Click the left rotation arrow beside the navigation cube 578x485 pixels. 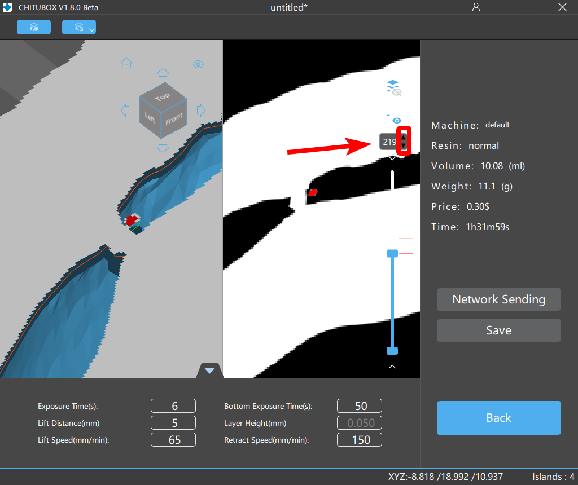coord(125,111)
